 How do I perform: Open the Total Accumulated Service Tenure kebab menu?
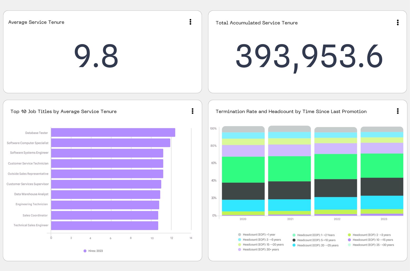(x=398, y=23)
